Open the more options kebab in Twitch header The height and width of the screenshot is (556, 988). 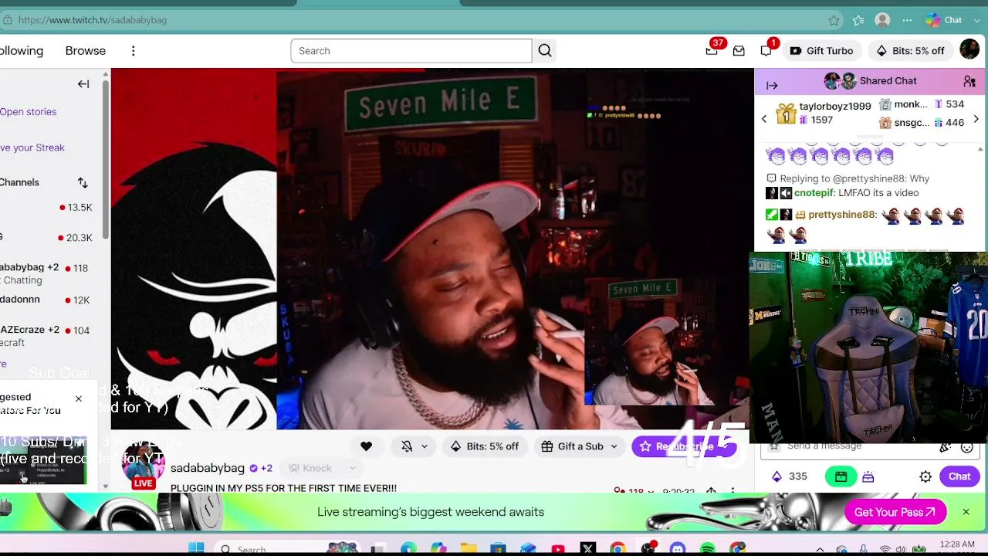tap(133, 51)
